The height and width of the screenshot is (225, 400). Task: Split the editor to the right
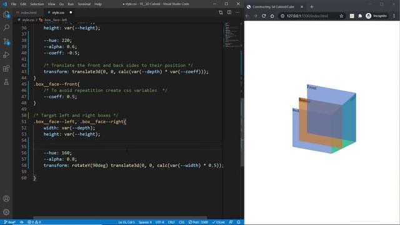tap(229, 12)
